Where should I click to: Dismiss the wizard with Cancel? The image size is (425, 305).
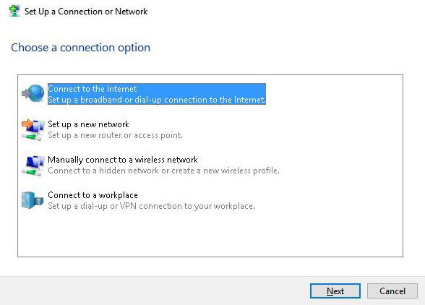392,291
